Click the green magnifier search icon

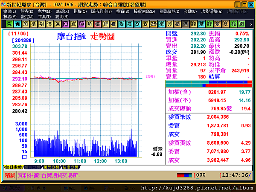tap(9, 24)
